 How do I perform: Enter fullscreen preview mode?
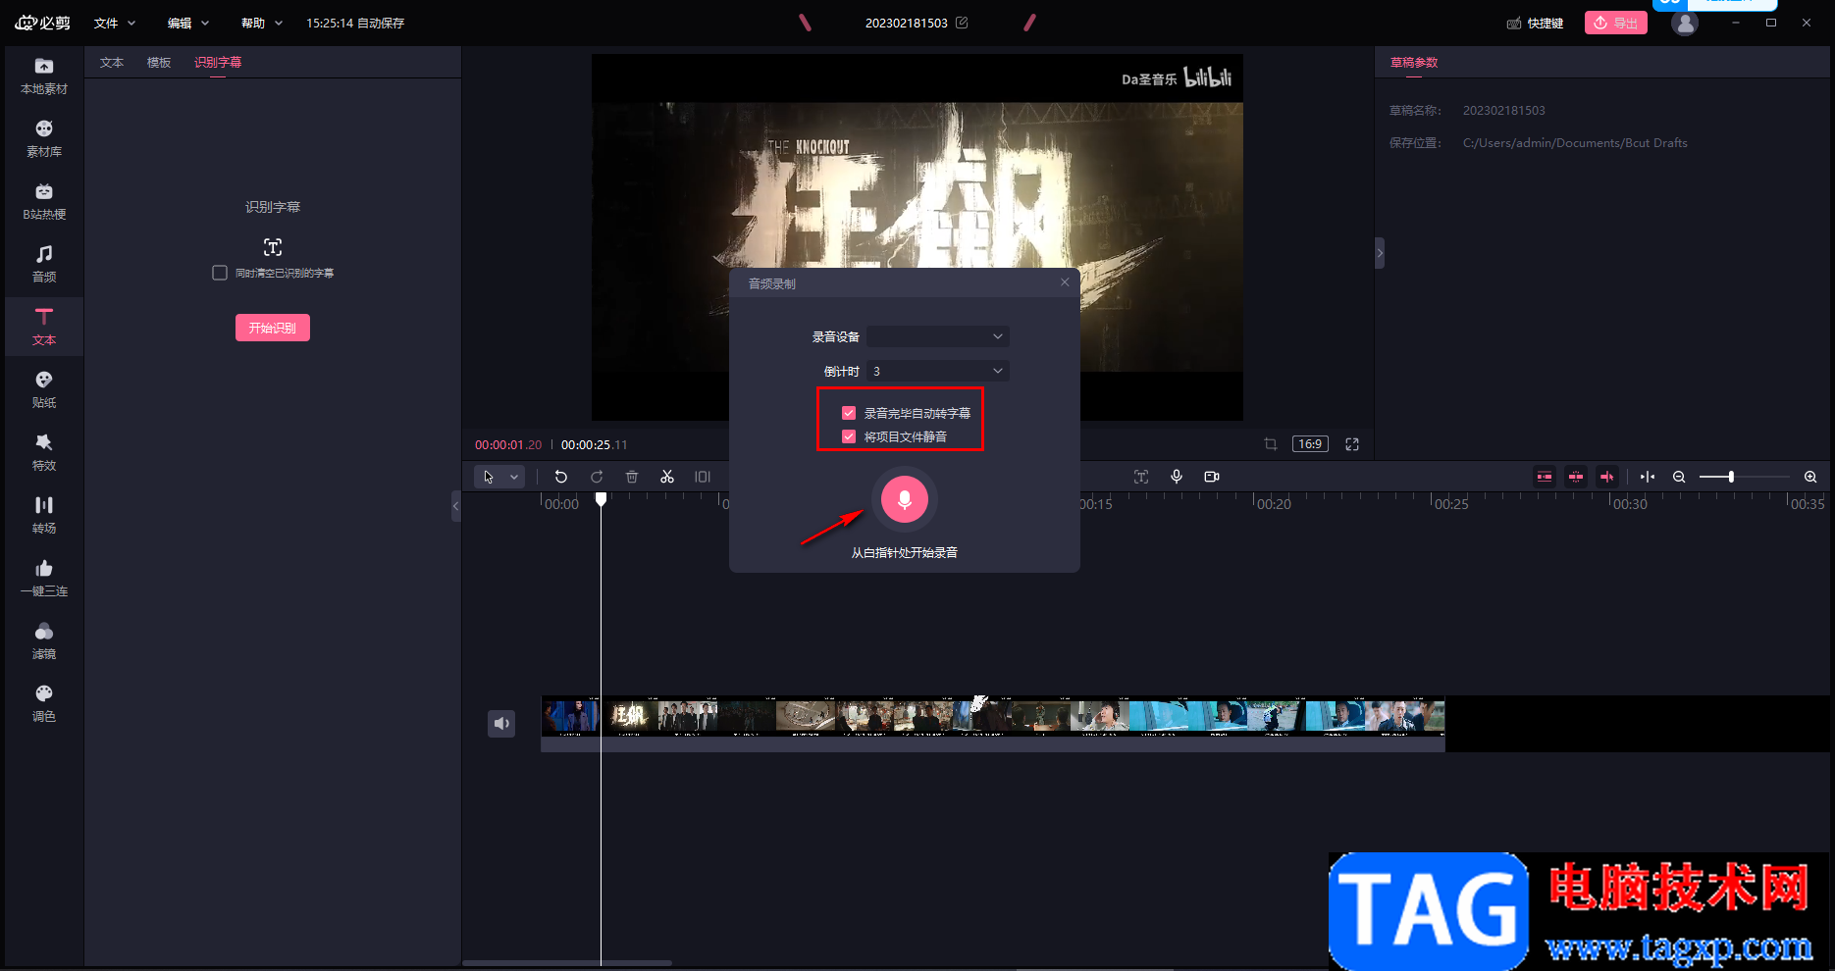[x=1352, y=444]
